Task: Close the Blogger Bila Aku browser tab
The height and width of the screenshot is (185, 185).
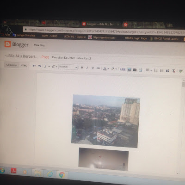Action: pyautogui.click(x=118, y=25)
